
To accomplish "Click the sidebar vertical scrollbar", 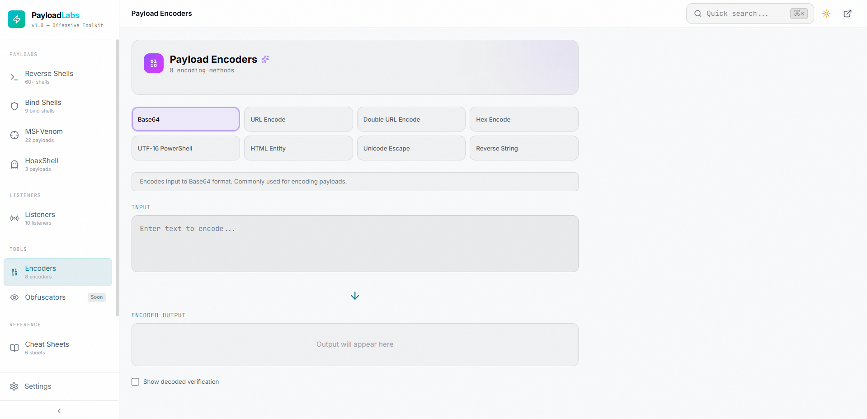I will [x=118, y=178].
